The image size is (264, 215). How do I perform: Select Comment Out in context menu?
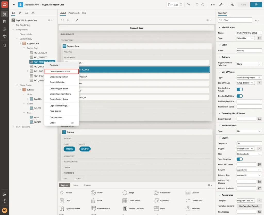(62, 118)
